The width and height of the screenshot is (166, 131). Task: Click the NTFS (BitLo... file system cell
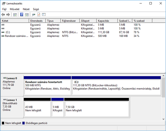(70, 32)
